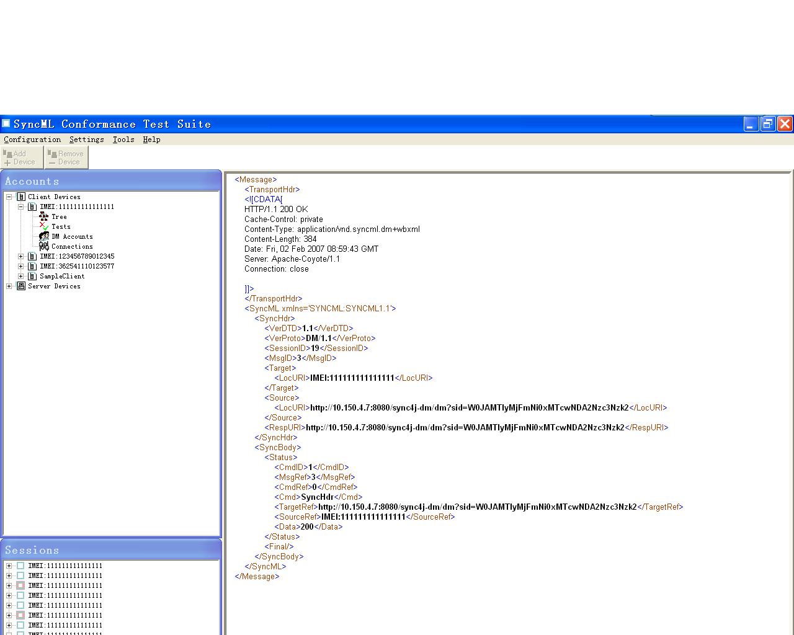Click 'Date: Fri, 02 Feb 2007 08:59:43 GMT'
Viewport: 794px width, 635px height.
pos(311,249)
